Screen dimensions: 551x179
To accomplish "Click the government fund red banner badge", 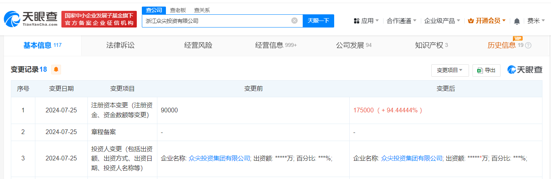I will 99,19.
